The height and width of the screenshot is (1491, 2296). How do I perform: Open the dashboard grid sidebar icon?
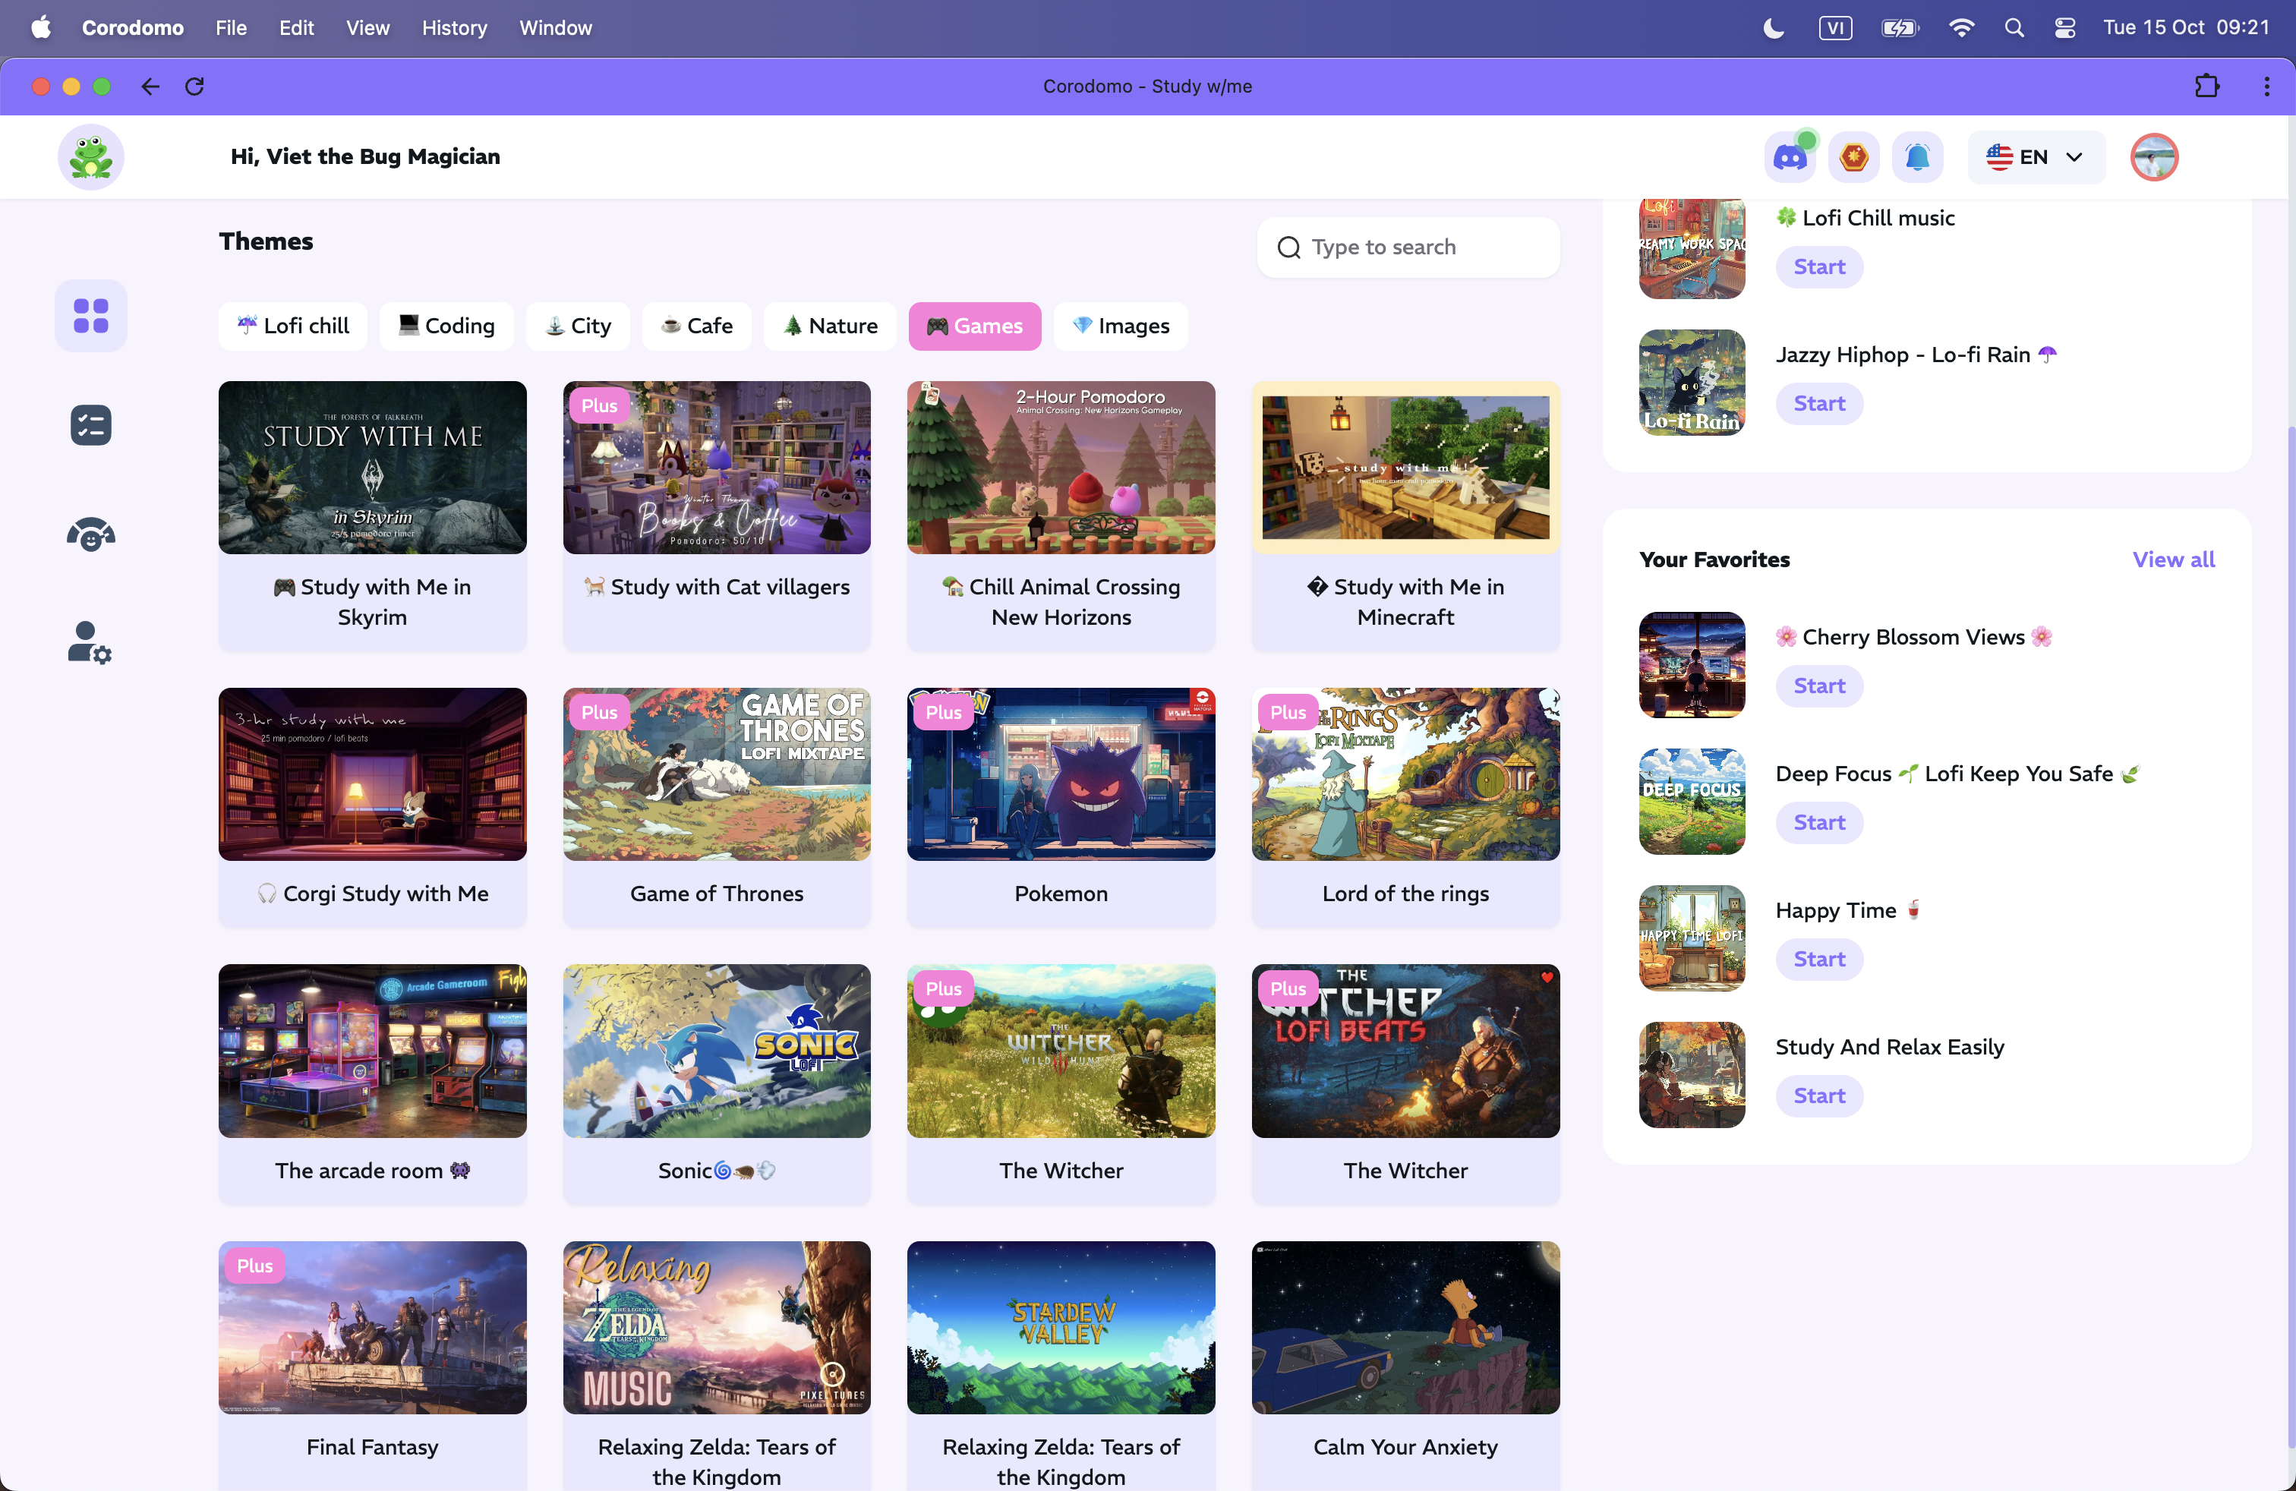click(x=90, y=315)
